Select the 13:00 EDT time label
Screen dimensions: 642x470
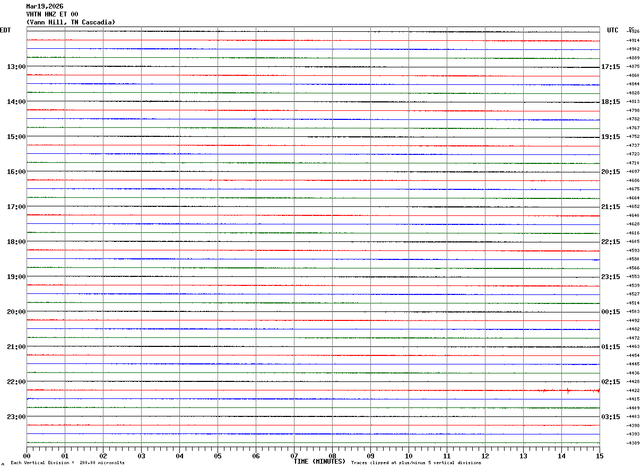pos(16,67)
